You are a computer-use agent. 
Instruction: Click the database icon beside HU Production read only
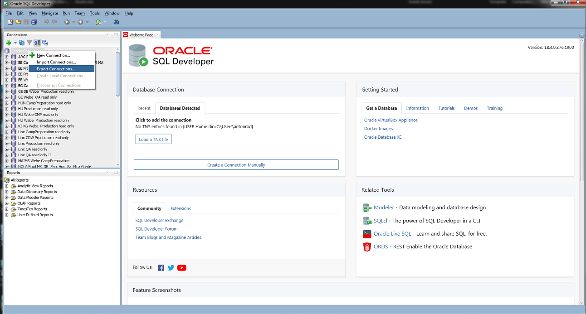click(14, 109)
